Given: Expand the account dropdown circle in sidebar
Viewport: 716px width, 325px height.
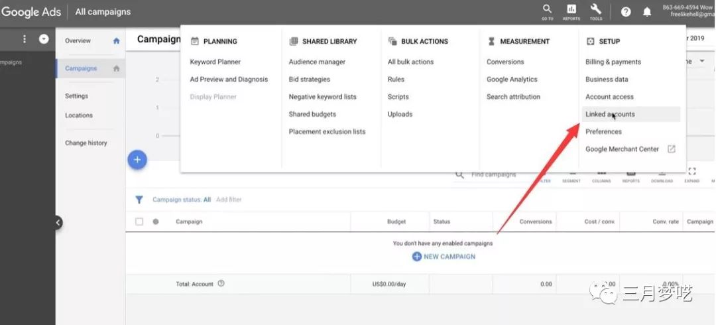Looking at the screenshot, I should point(44,39).
